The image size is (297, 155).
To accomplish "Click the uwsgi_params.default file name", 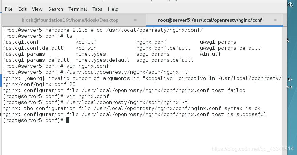I will (x=230, y=48).
